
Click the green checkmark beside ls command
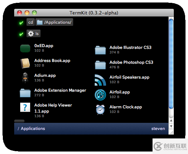point(21,34)
